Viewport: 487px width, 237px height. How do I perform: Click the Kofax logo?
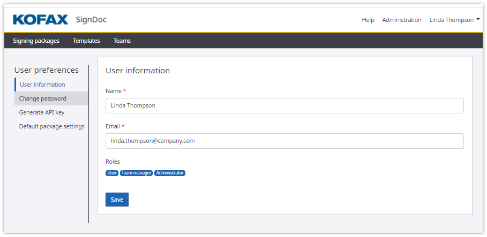pos(40,20)
